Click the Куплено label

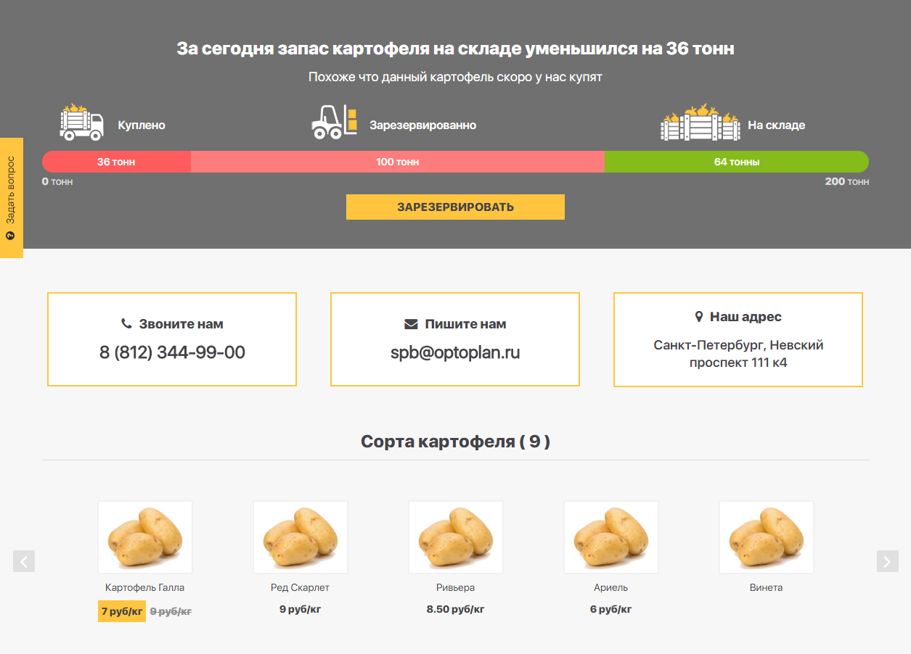coord(142,125)
